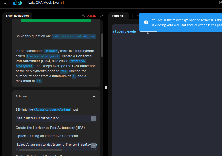Click the ssh cluster1-controlplane code block
This screenshot has width=222, height=156.
pos(56,118)
